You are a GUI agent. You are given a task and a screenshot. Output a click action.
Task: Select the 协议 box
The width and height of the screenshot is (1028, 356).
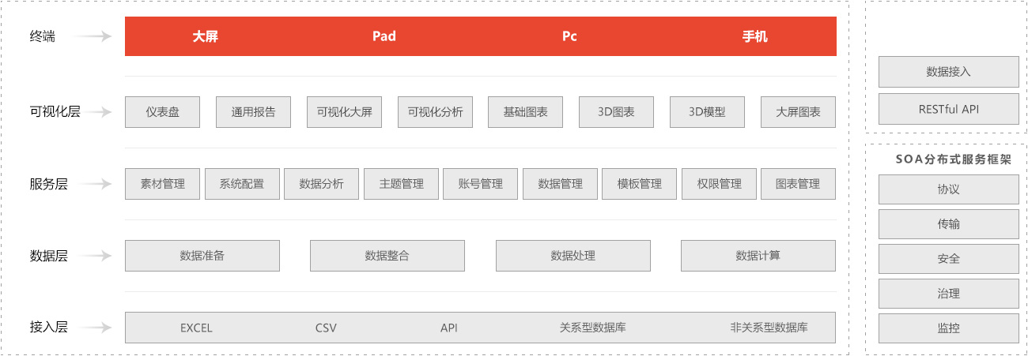coord(949,189)
